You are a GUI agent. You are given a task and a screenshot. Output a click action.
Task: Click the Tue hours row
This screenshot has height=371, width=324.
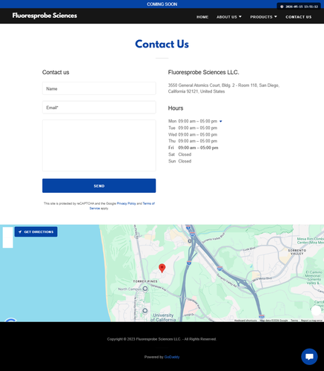coord(193,128)
